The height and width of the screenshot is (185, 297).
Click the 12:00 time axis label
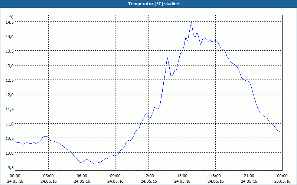[x=149, y=176]
